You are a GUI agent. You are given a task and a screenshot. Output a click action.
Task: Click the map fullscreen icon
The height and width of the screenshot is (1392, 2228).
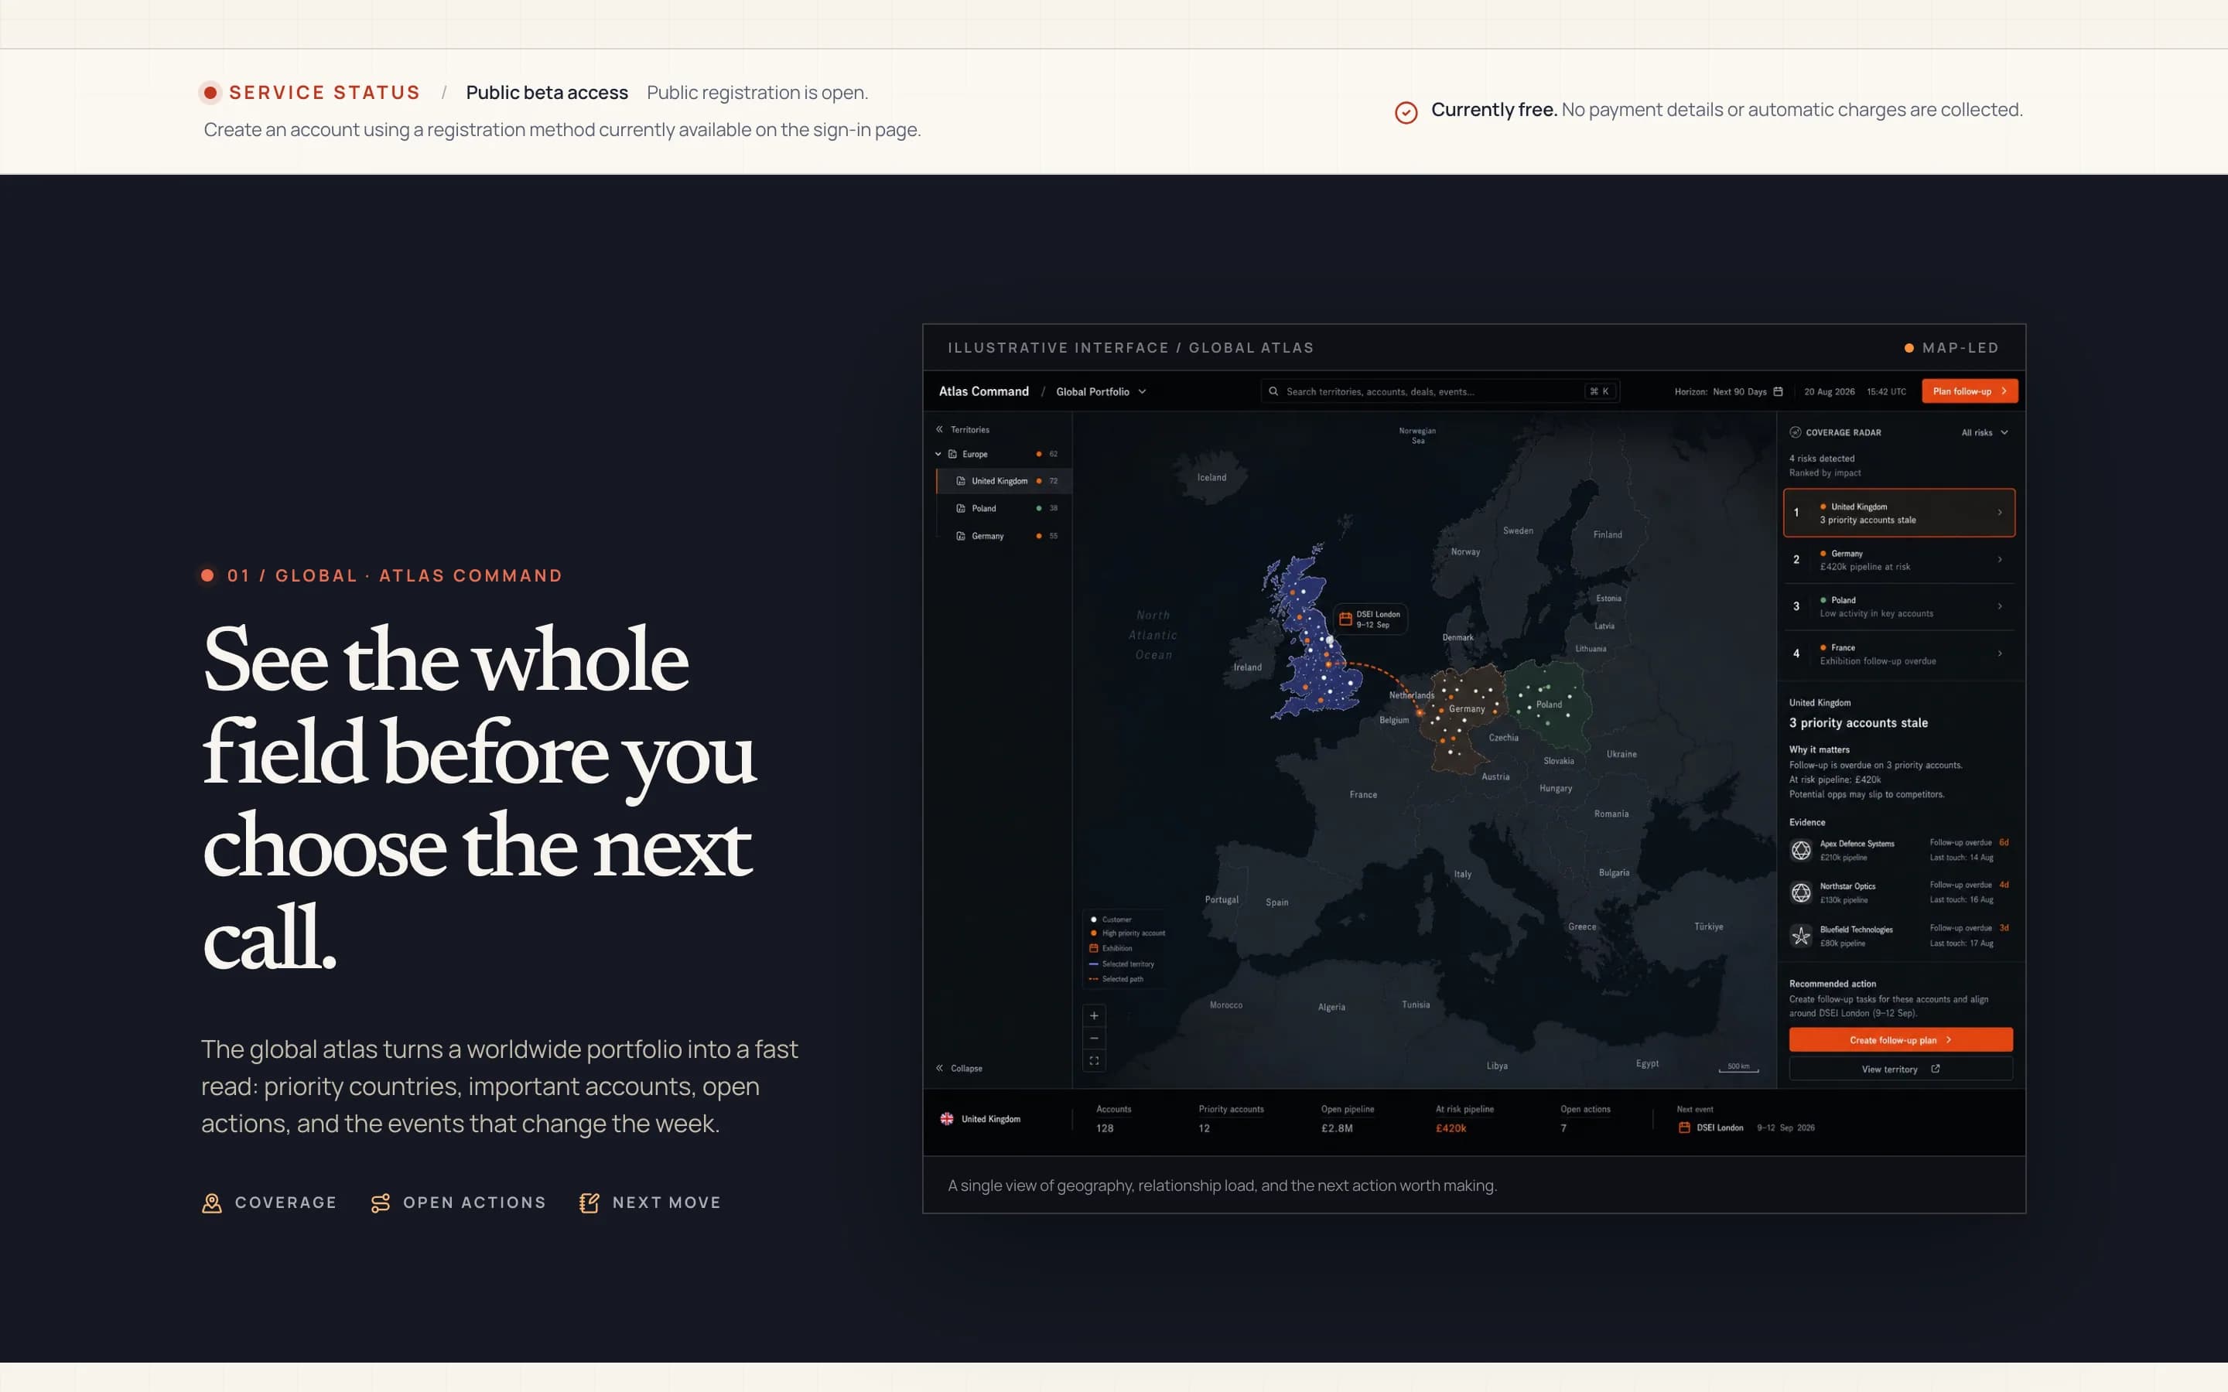tap(1094, 1060)
